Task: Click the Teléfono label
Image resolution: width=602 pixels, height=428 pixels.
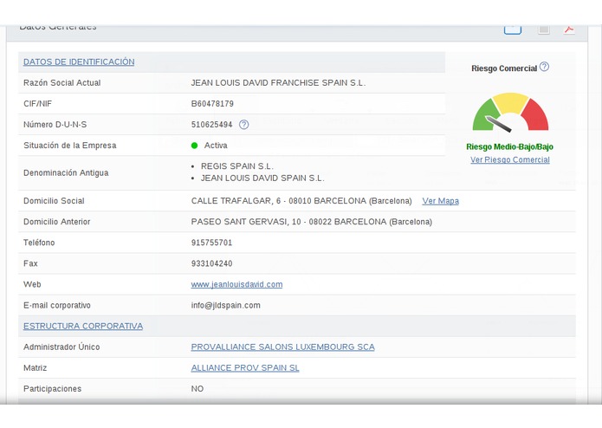Action: (x=39, y=243)
